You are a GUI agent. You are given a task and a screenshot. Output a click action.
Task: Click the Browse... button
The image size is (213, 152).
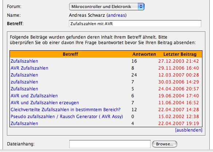[164, 144]
